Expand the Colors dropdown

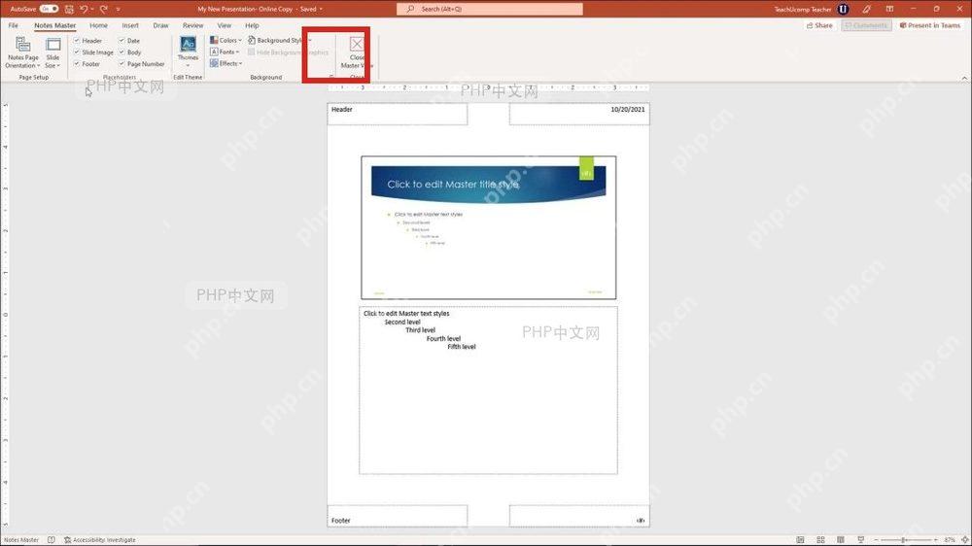pyautogui.click(x=226, y=40)
